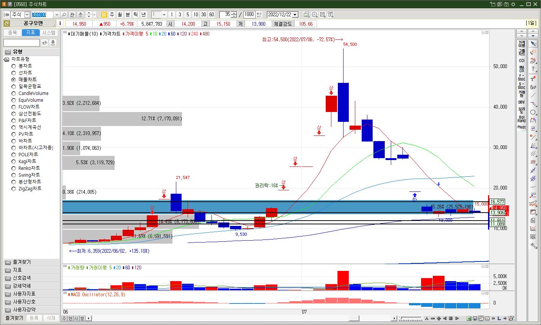Viewport: 541px width, 325px height.
Task: Open the stock code history dropdown
Action: (57, 15)
